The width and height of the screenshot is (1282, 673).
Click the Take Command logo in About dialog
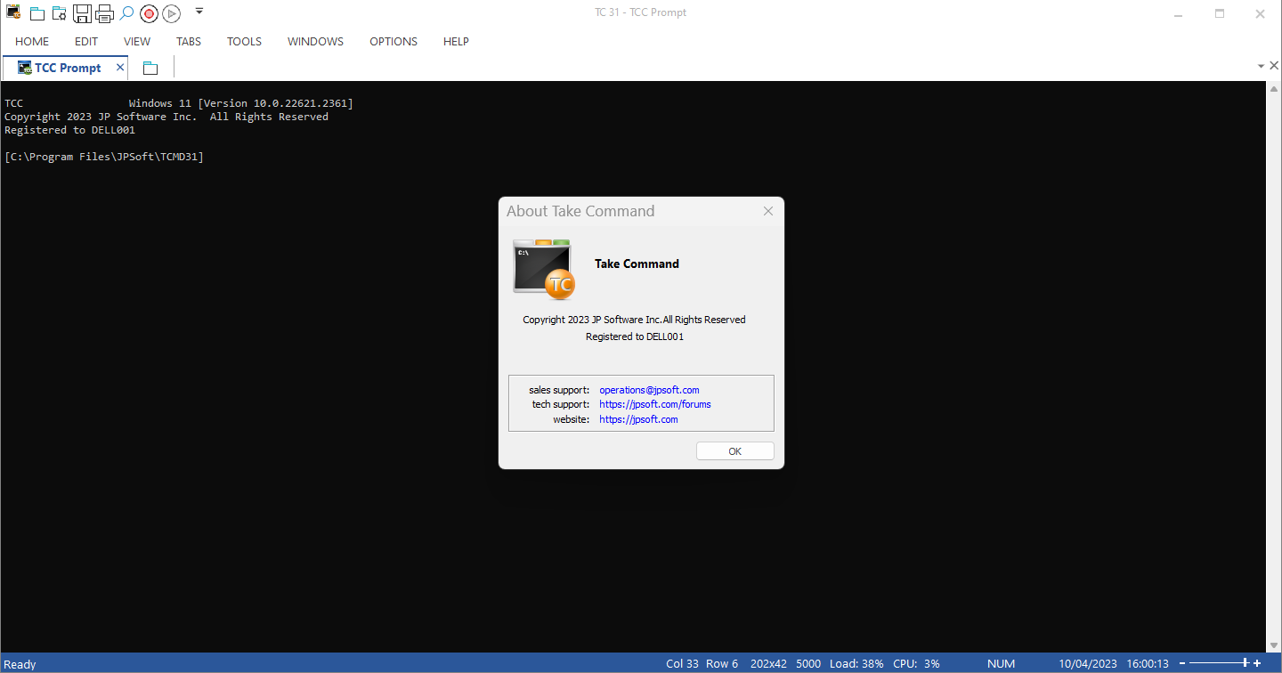point(544,268)
